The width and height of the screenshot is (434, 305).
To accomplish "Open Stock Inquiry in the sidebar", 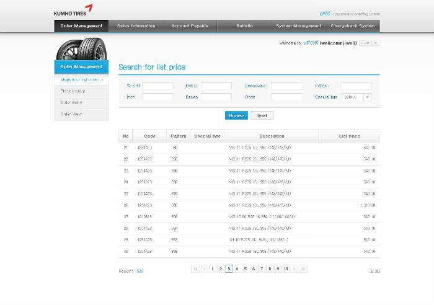I will pos(81,91).
